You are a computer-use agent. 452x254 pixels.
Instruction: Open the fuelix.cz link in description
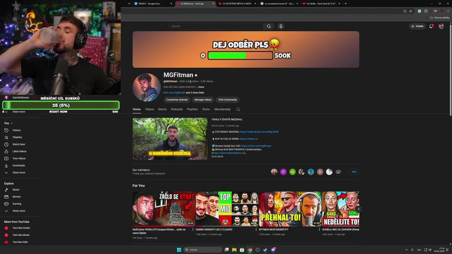(x=249, y=139)
